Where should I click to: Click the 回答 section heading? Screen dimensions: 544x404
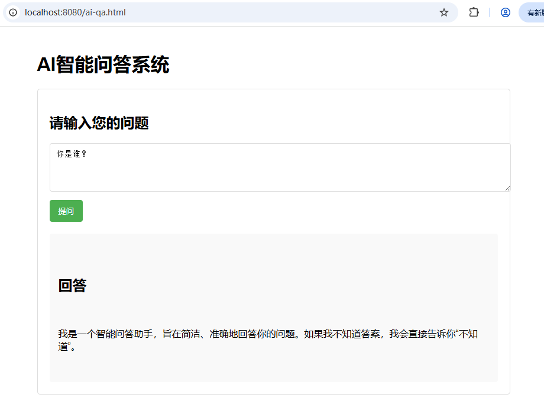click(72, 286)
